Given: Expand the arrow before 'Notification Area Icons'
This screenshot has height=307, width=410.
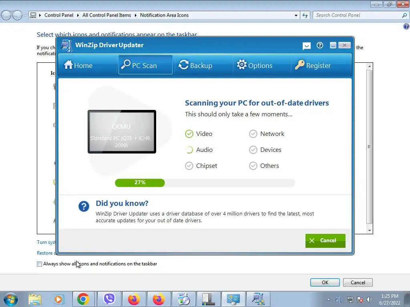Looking at the screenshot, I should [135, 16].
